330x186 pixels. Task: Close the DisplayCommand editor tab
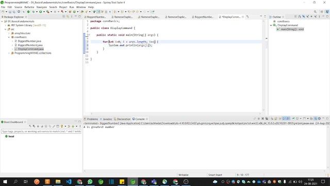[243, 17]
